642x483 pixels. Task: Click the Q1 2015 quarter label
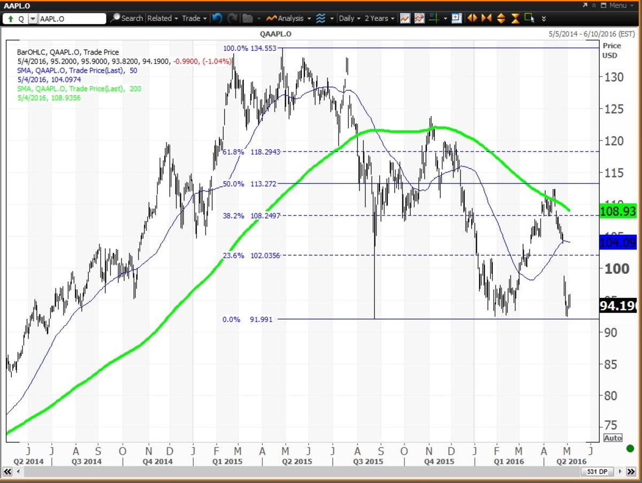coord(227,461)
